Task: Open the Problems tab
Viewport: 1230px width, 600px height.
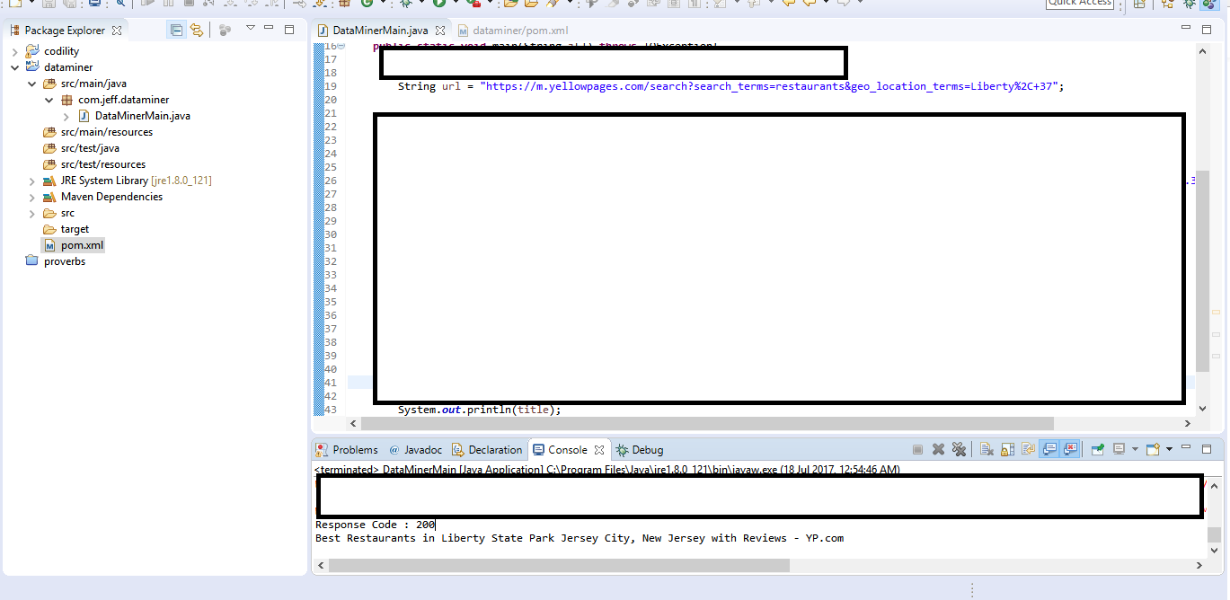Action: point(347,450)
